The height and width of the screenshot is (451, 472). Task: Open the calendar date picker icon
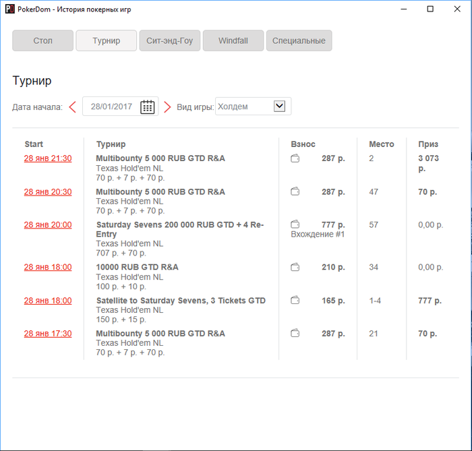(147, 107)
